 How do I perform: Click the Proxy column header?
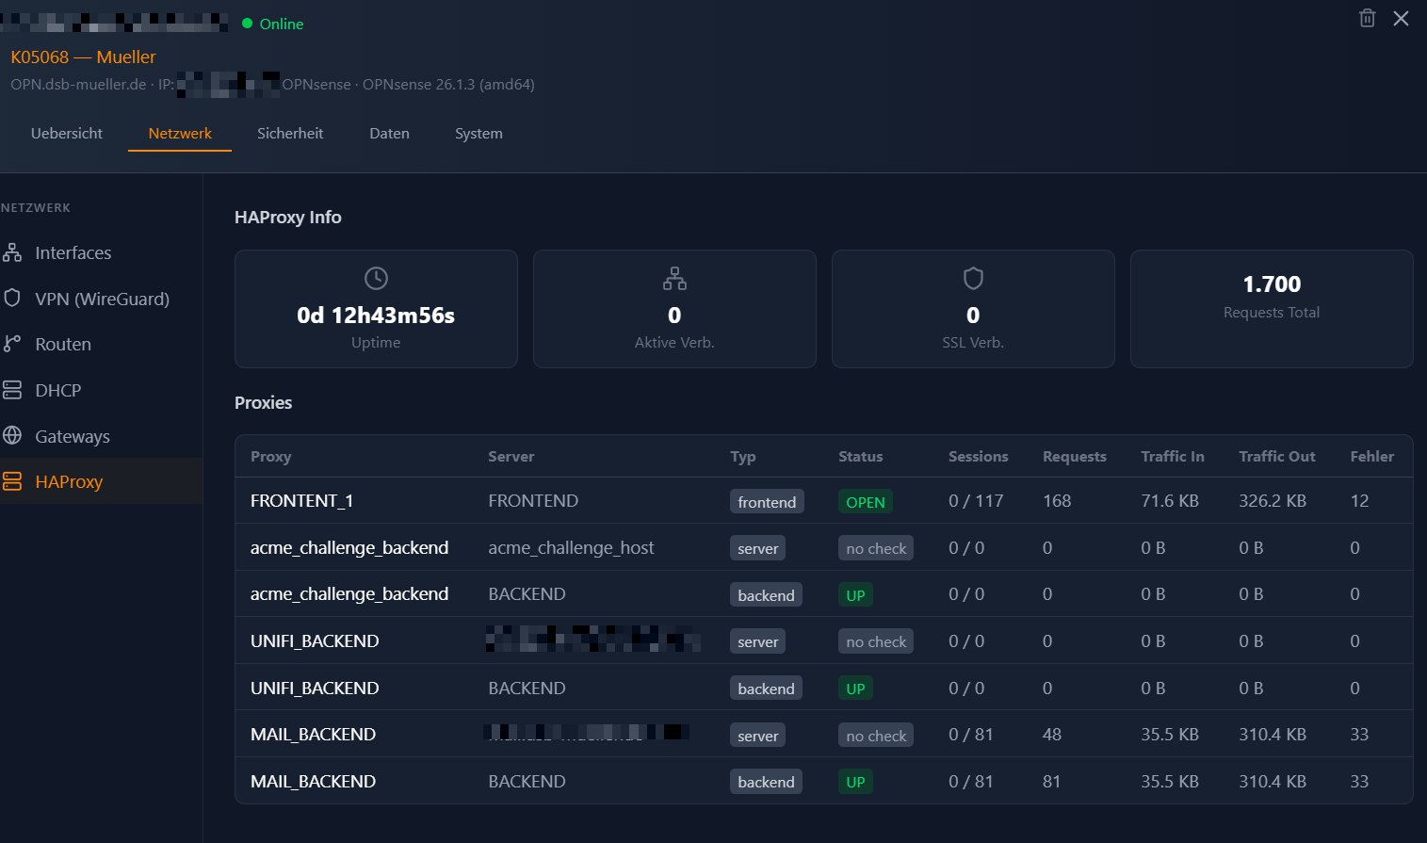270,456
